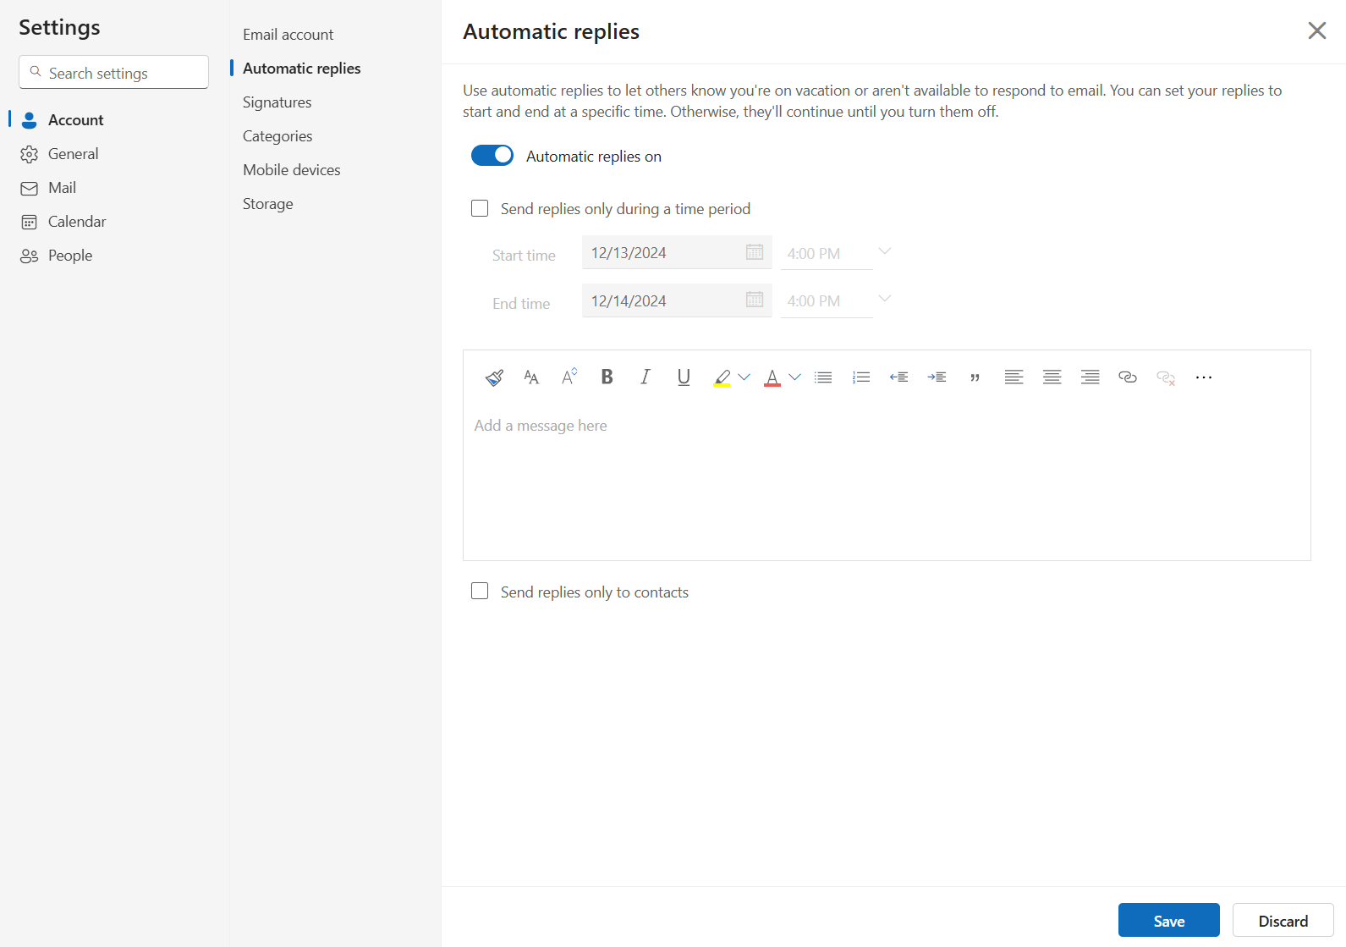Check Send replies only to contacts
The height and width of the screenshot is (947, 1346).
[x=480, y=591]
